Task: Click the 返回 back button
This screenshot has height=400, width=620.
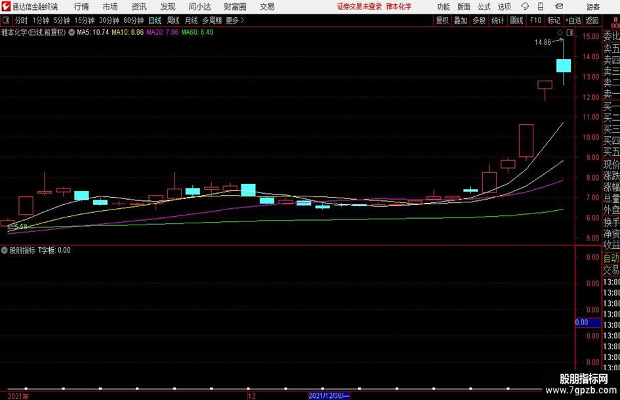Action: click(x=592, y=20)
